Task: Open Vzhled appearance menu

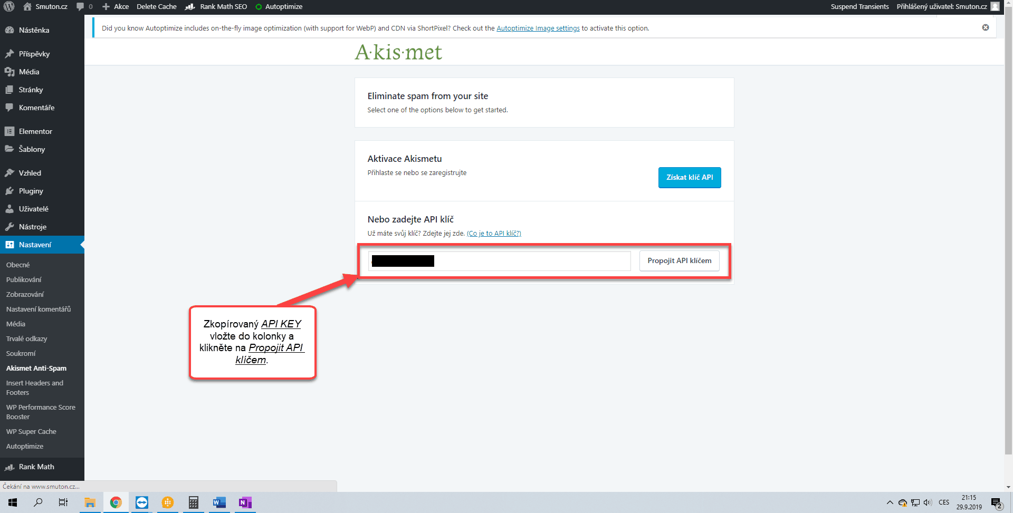Action: [42, 173]
